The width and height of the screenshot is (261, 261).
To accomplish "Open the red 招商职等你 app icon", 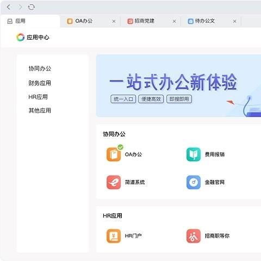I will point(194,236).
